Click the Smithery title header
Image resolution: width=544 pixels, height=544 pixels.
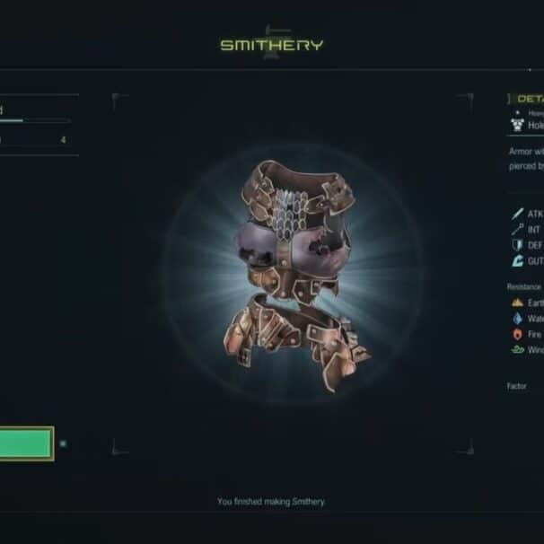coord(272,45)
